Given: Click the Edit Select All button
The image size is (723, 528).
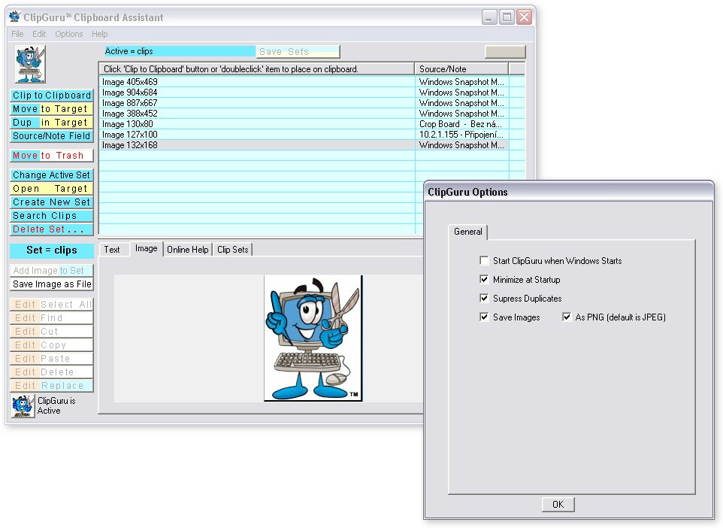Looking at the screenshot, I should 52,304.
